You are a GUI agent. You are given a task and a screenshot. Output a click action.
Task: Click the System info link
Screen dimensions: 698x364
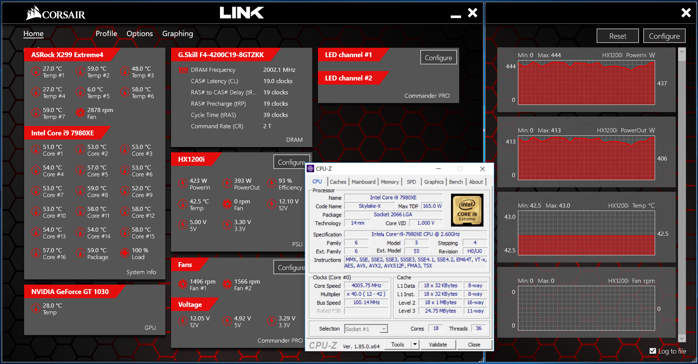[141, 272]
